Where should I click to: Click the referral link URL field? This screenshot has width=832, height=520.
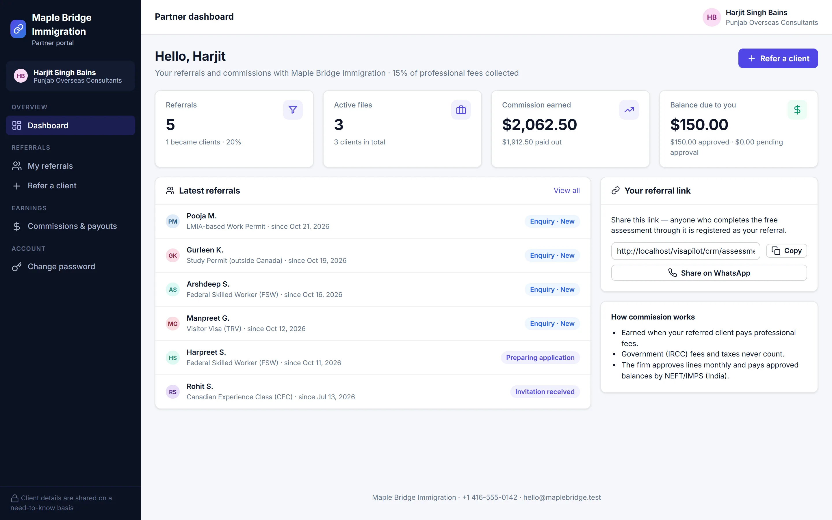[686, 251]
